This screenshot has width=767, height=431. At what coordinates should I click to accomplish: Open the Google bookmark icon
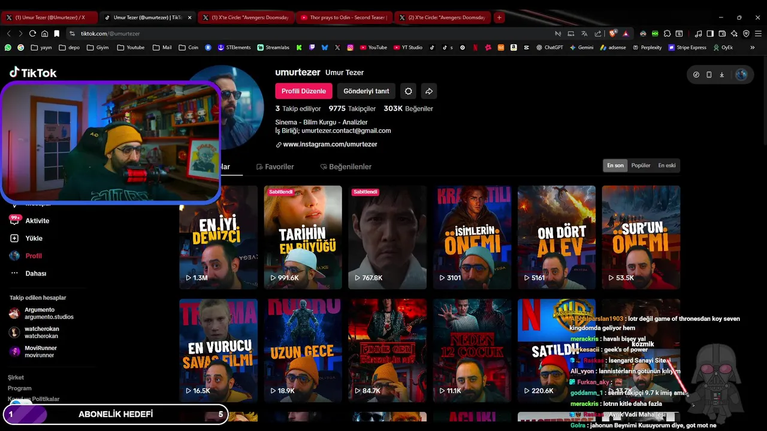(21, 47)
